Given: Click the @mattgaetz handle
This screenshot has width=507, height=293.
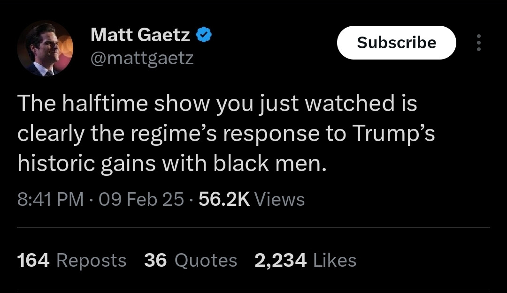Looking at the screenshot, I should pos(142,59).
